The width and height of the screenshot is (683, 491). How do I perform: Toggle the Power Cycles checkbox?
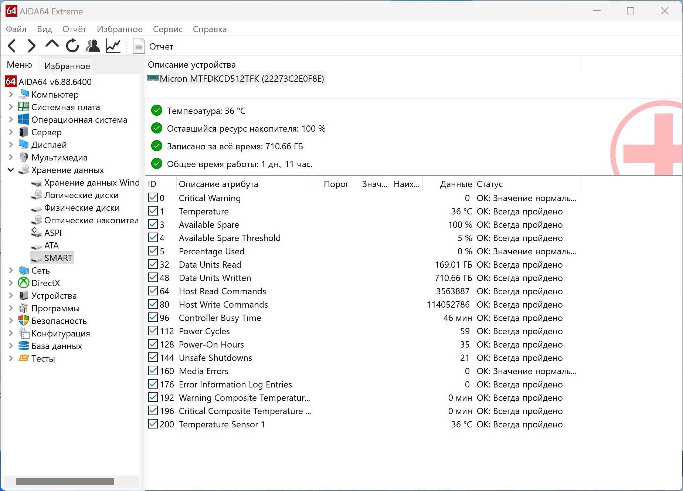coord(153,331)
